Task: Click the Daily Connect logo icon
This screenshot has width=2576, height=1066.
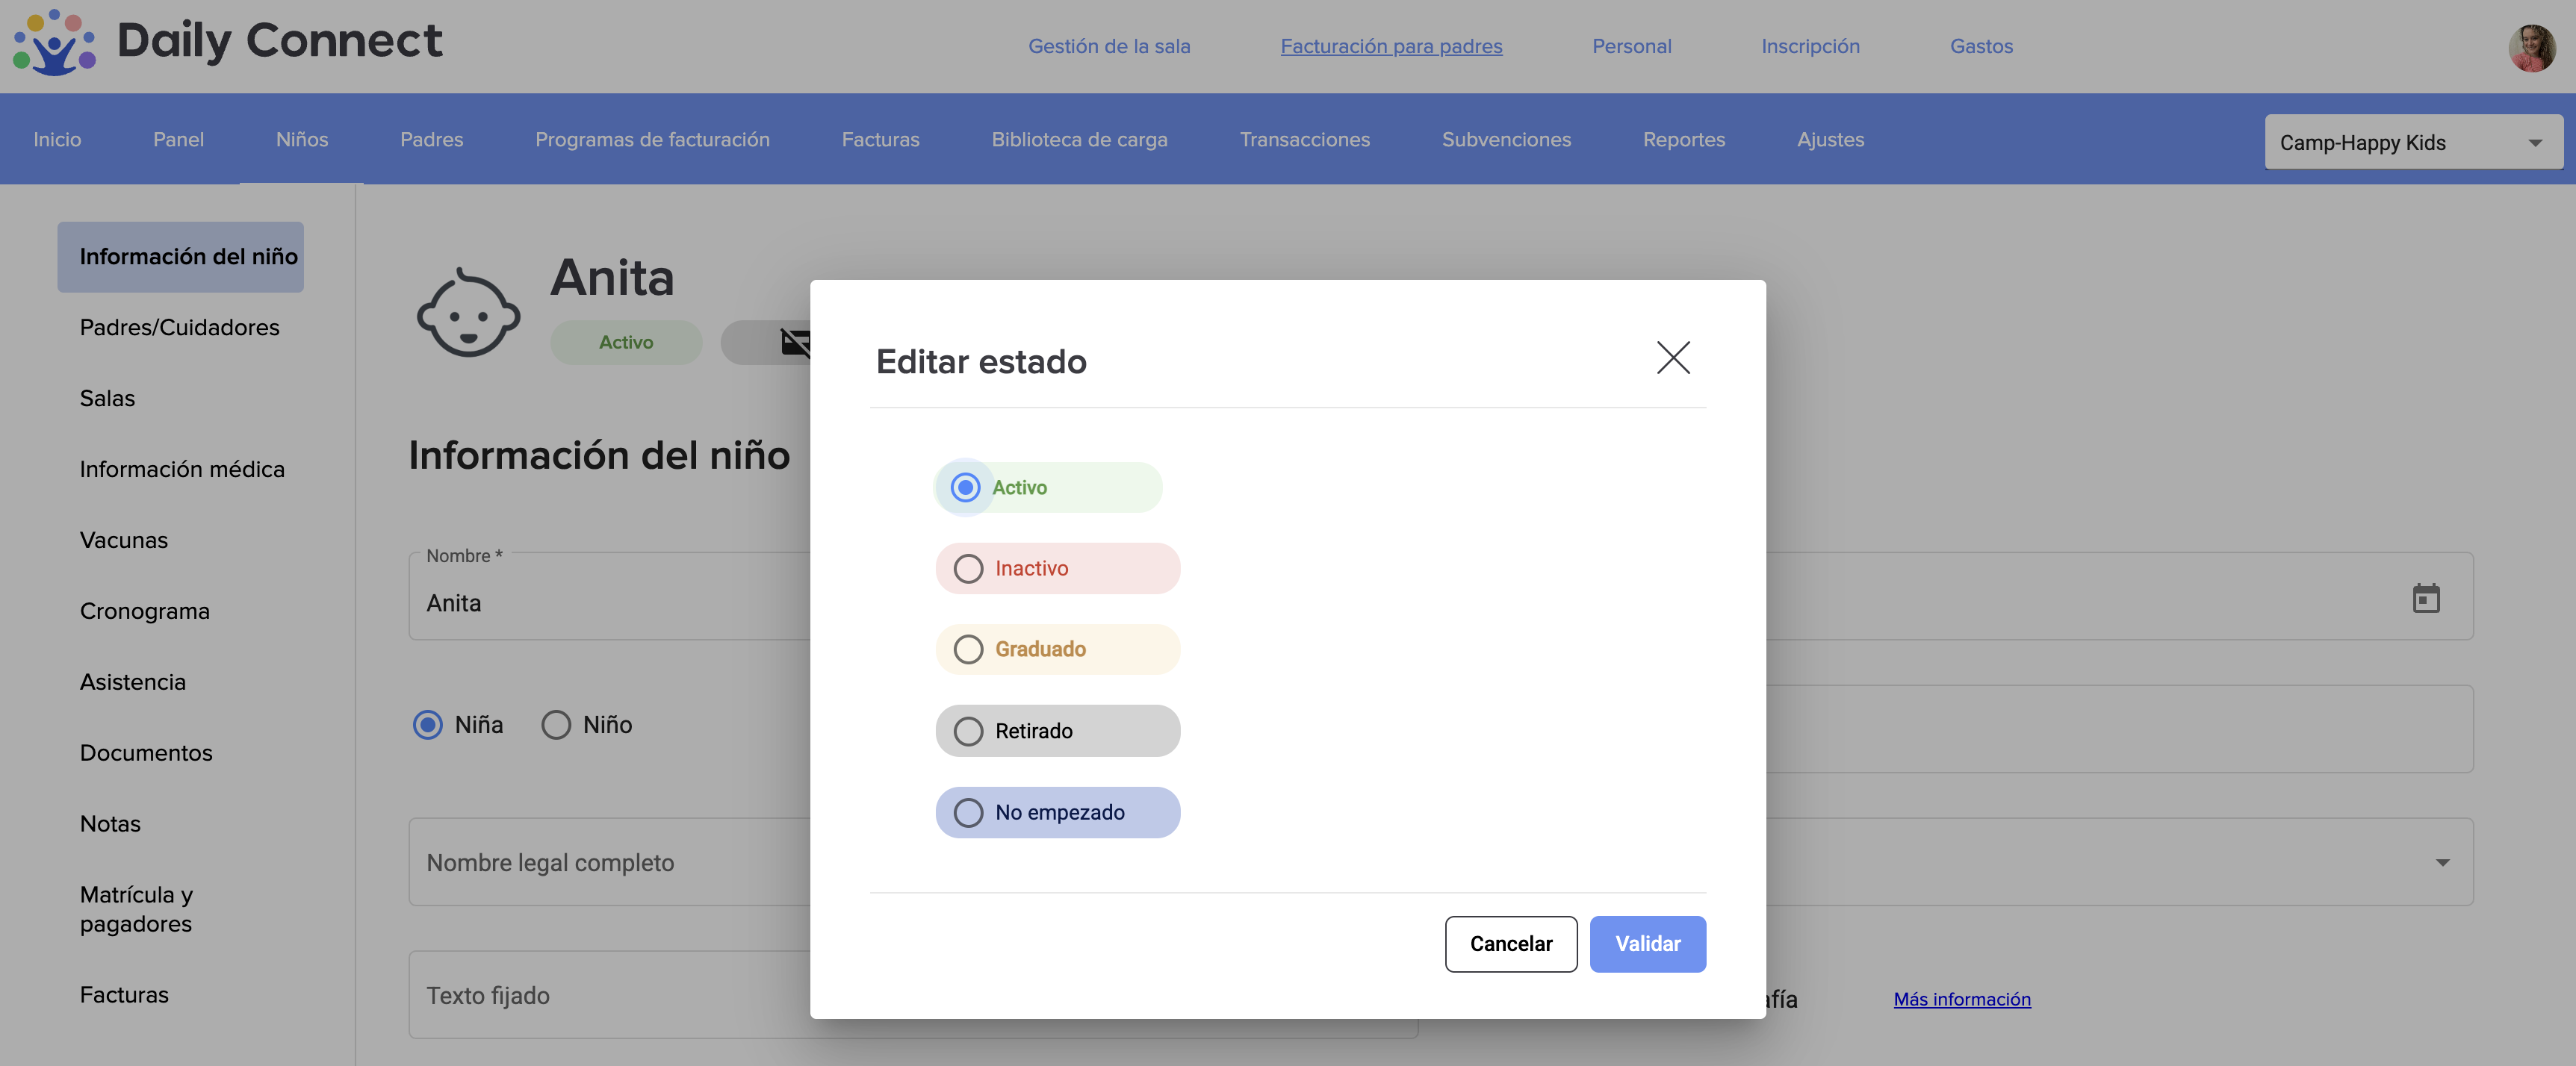Action: (54, 43)
